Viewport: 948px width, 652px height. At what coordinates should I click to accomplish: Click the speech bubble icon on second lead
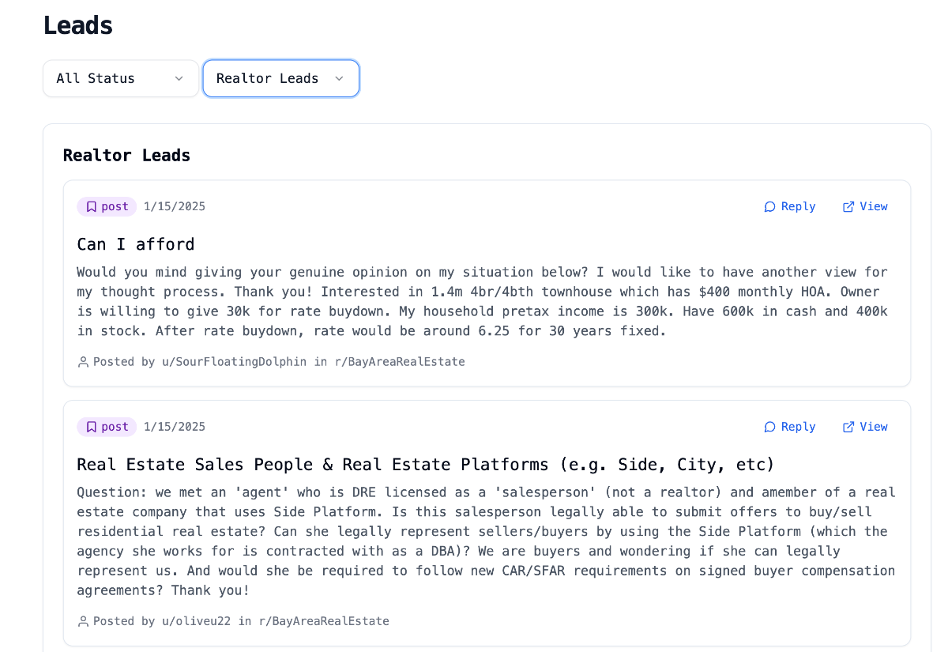click(x=770, y=428)
